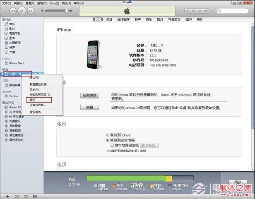
Task: Select 备份到 iCloud radio option
Action: (x=108, y=135)
